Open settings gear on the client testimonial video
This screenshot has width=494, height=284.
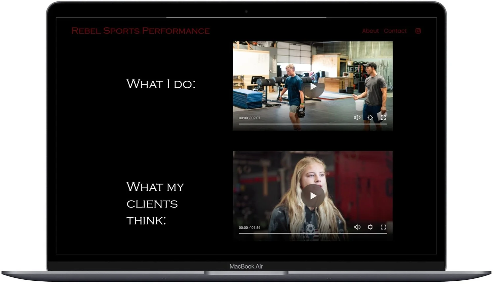coord(370,227)
